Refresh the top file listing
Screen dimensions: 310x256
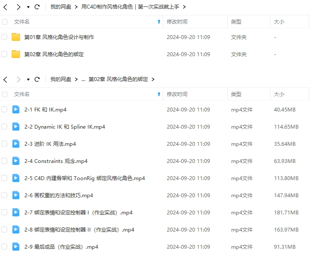[x=37, y=7]
